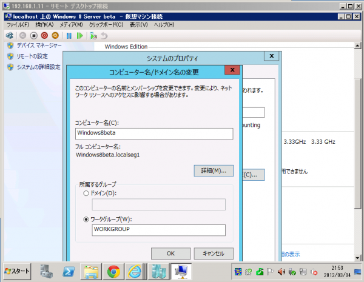This screenshot has width=364, height=282.
Task: Open the クリップボード(C) menu
Action: 106,25
